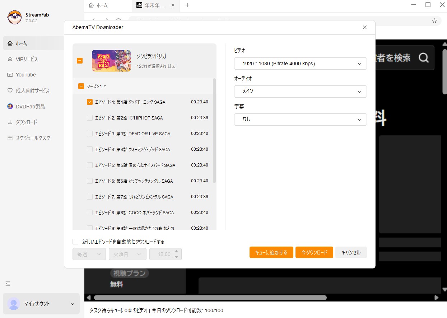Select エピソード 2 I♡HIPHOP SAGA checkbox
This screenshot has height=318, width=447.
(89, 118)
